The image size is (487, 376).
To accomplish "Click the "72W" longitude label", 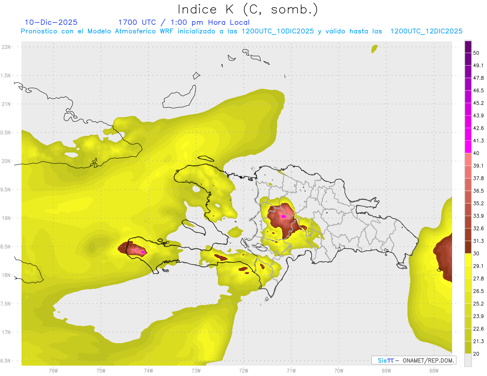I will (x=243, y=371).
